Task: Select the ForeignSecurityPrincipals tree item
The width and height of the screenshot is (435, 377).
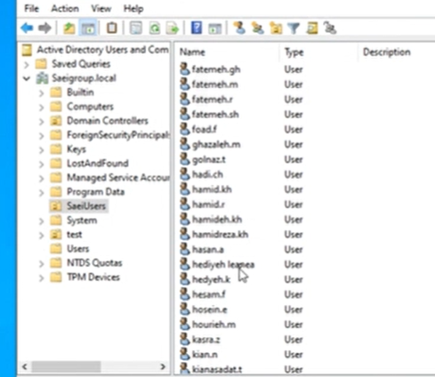Action: (118, 135)
